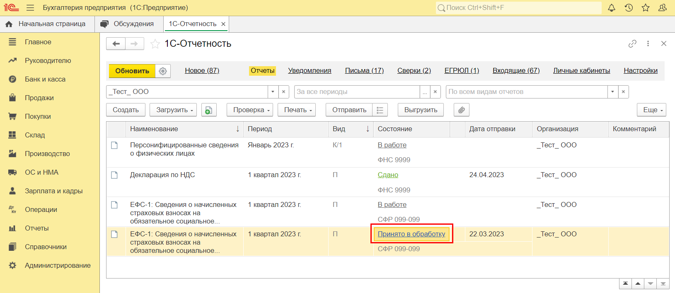Open the ЕГРЮЛ (1) section
Screen dimensions: 675x293
pyautogui.click(x=462, y=71)
